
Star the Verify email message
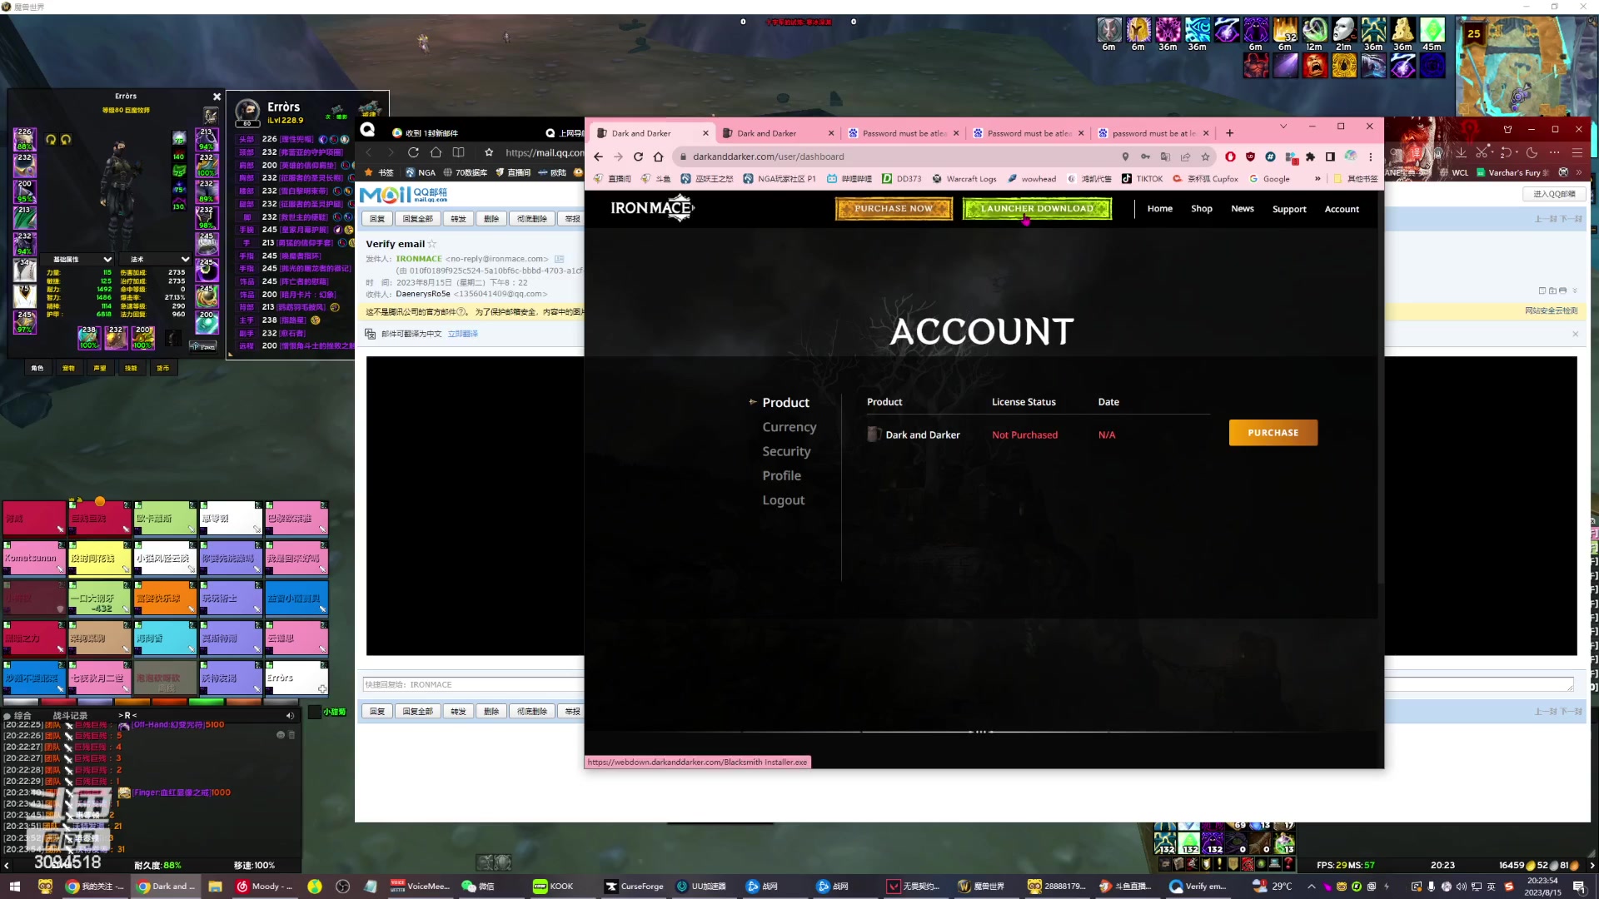pos(432,244)
